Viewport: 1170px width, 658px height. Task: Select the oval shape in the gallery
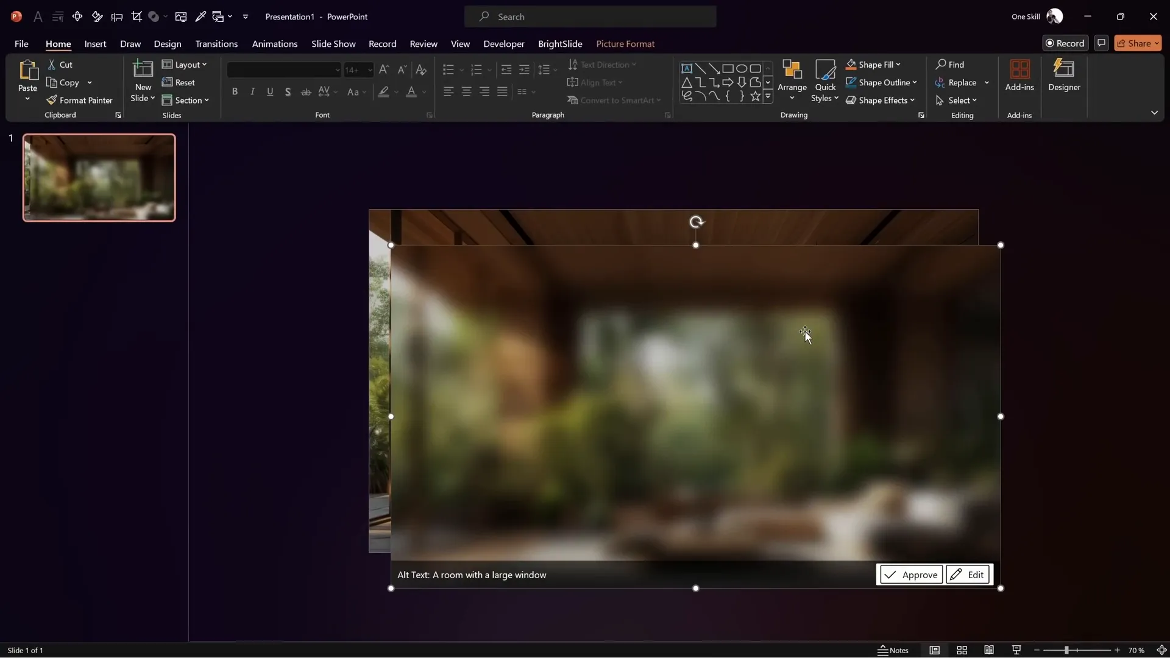click(x=742, y=68)
